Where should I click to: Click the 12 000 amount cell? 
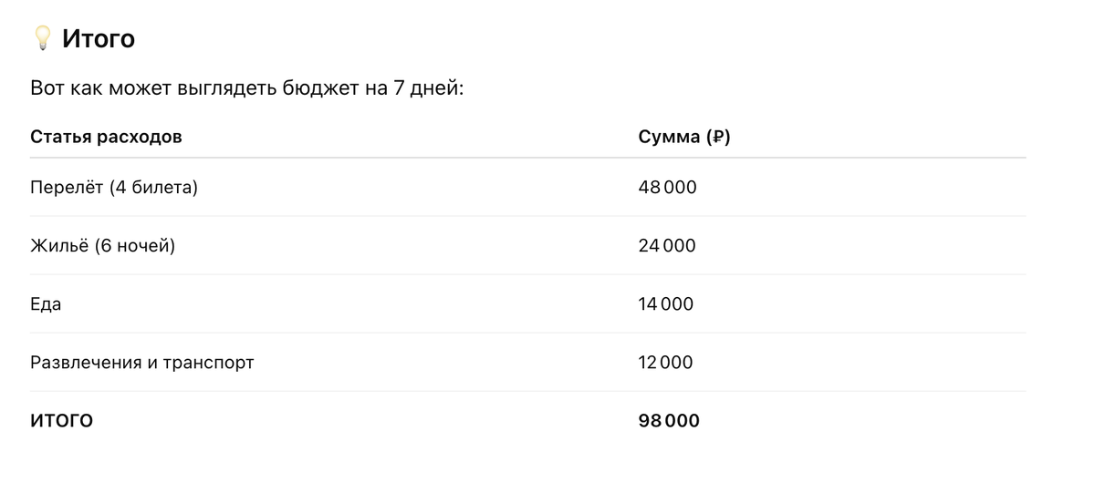(x=666, y=362)
